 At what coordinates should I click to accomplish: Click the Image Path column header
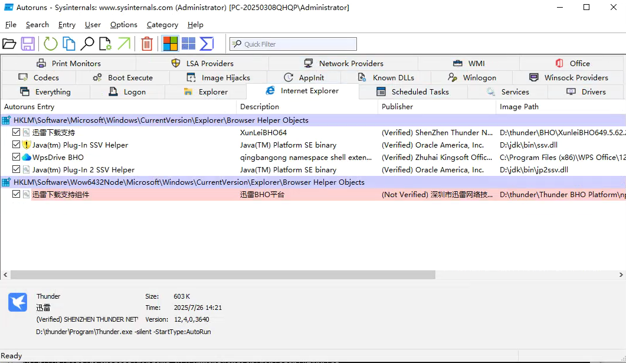coord(519,107)
